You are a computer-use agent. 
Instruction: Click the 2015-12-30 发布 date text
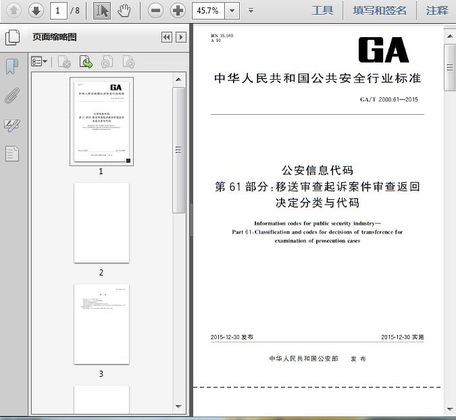point(232,337)
